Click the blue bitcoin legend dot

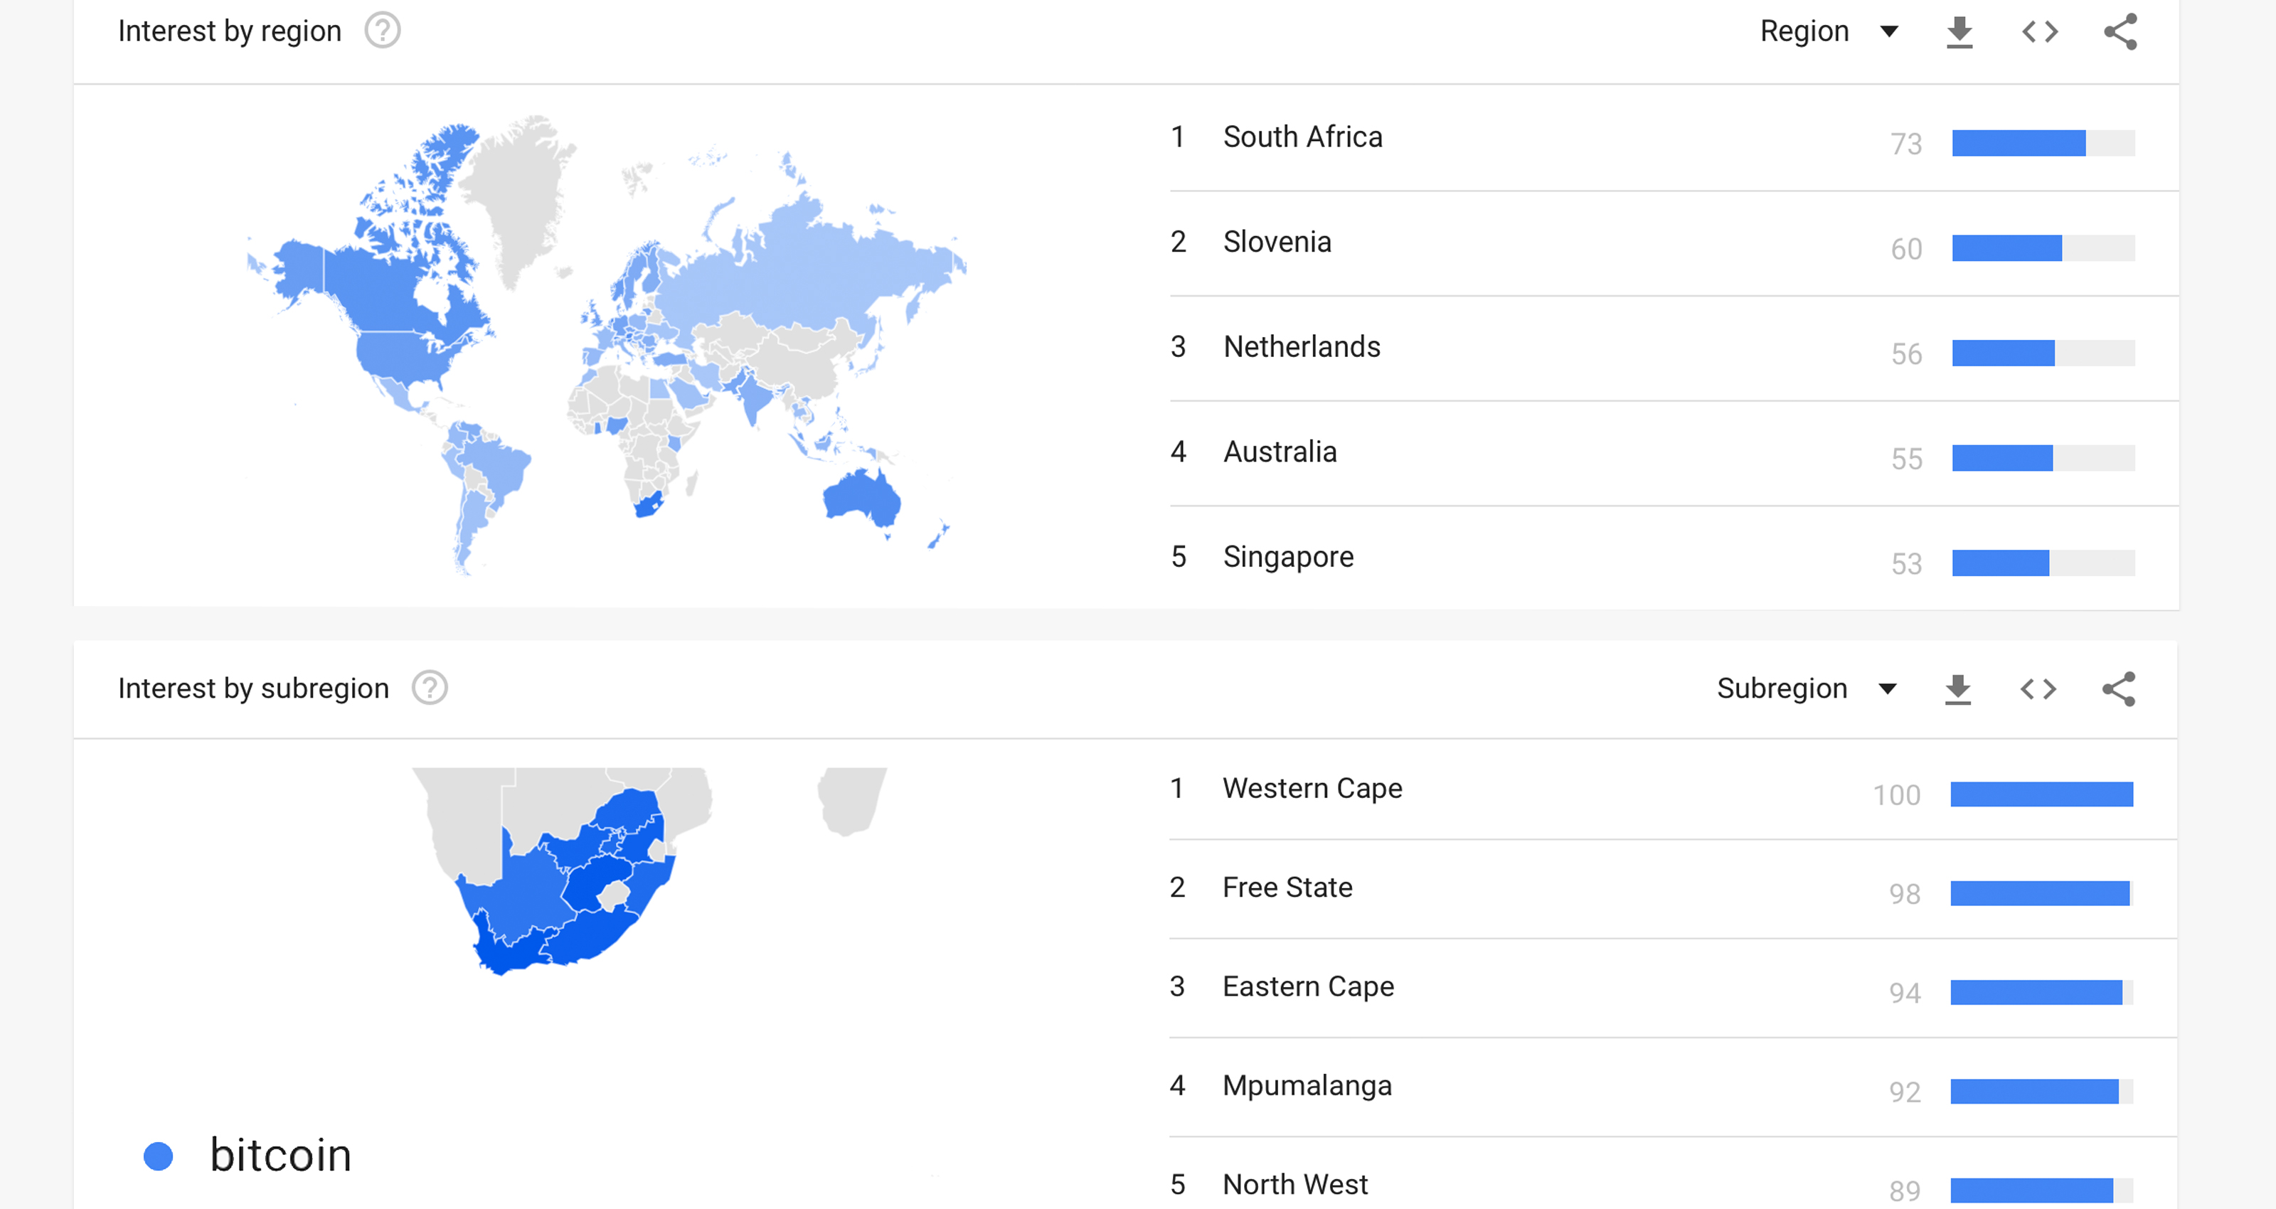(x=158, y=1156)
